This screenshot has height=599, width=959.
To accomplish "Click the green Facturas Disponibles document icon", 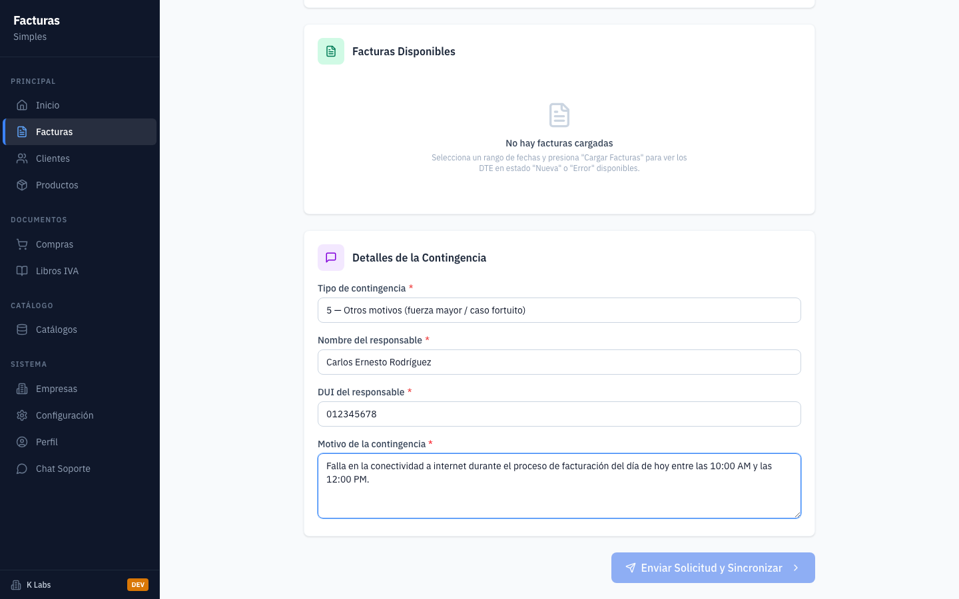I will [x=331, y=51].
